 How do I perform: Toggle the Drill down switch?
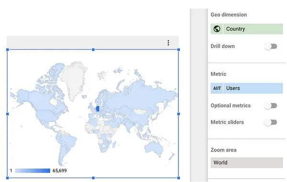point(271,46)
